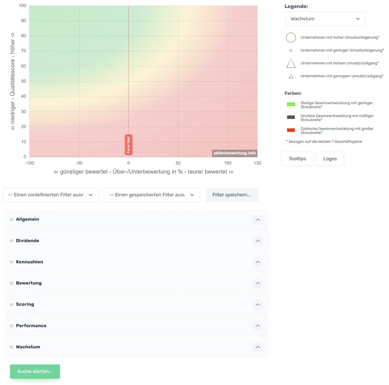Collapse the Bewertung section chevron
The width and height of the screenshot is (389, 385).
tap(258, 283)
